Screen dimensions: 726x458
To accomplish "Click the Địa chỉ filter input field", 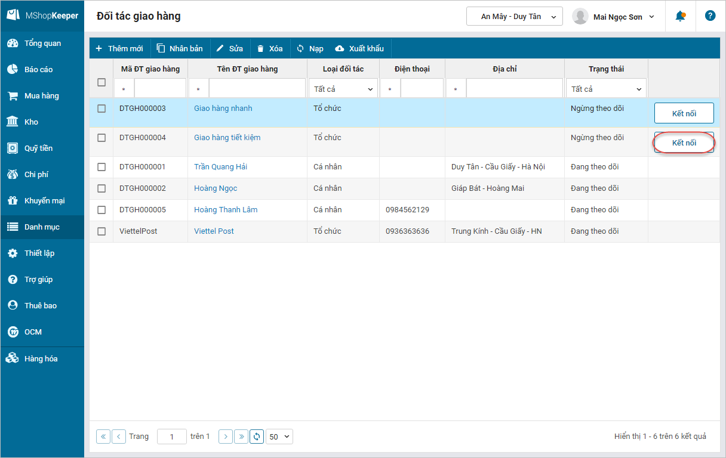I will tap(513, 89).
